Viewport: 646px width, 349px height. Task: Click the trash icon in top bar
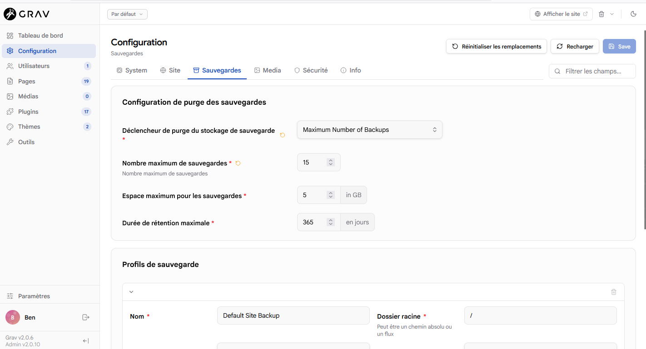601,14
